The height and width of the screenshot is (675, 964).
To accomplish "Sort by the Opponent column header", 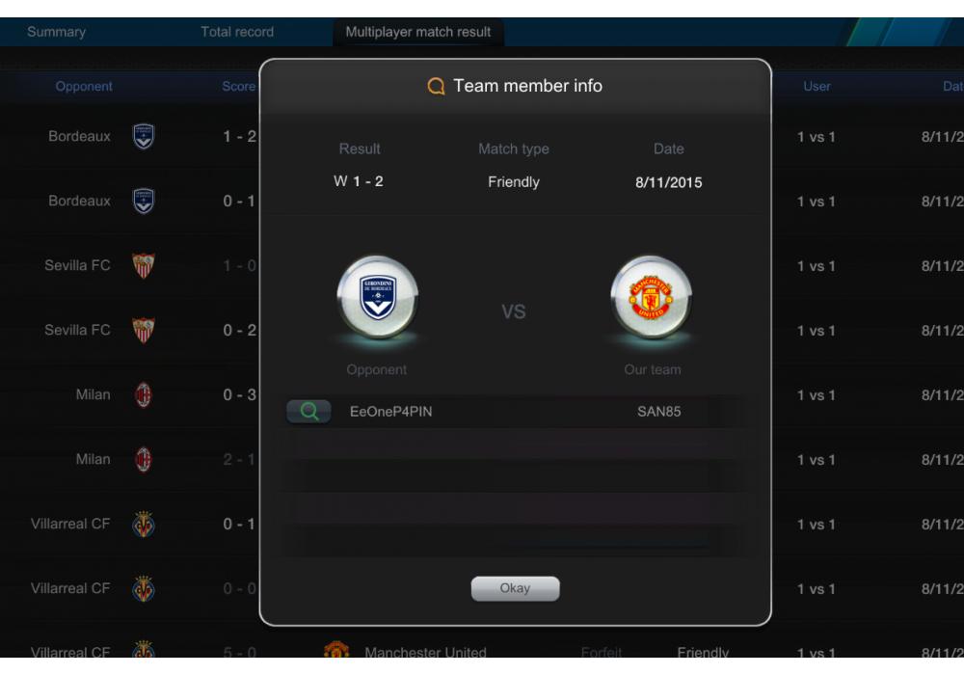I will (x=84, y=86).
